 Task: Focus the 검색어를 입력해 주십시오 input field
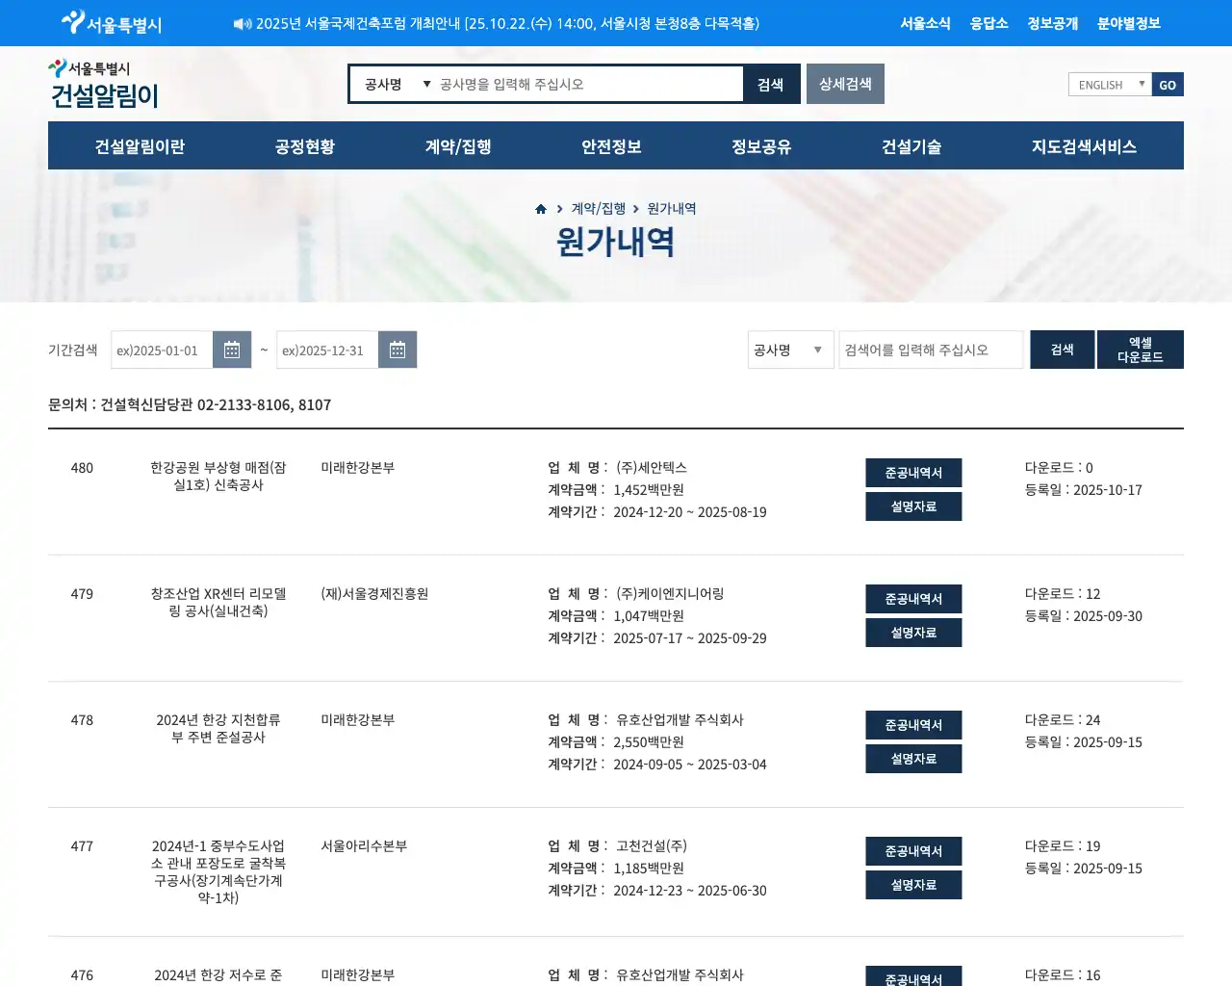[x=930, y=350]
